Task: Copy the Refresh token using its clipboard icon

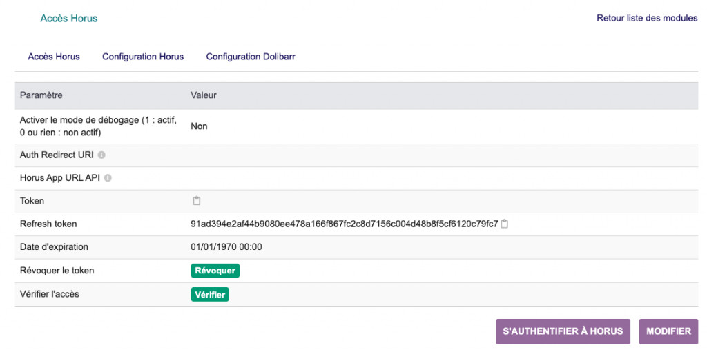Action: [x=505, y=224]
